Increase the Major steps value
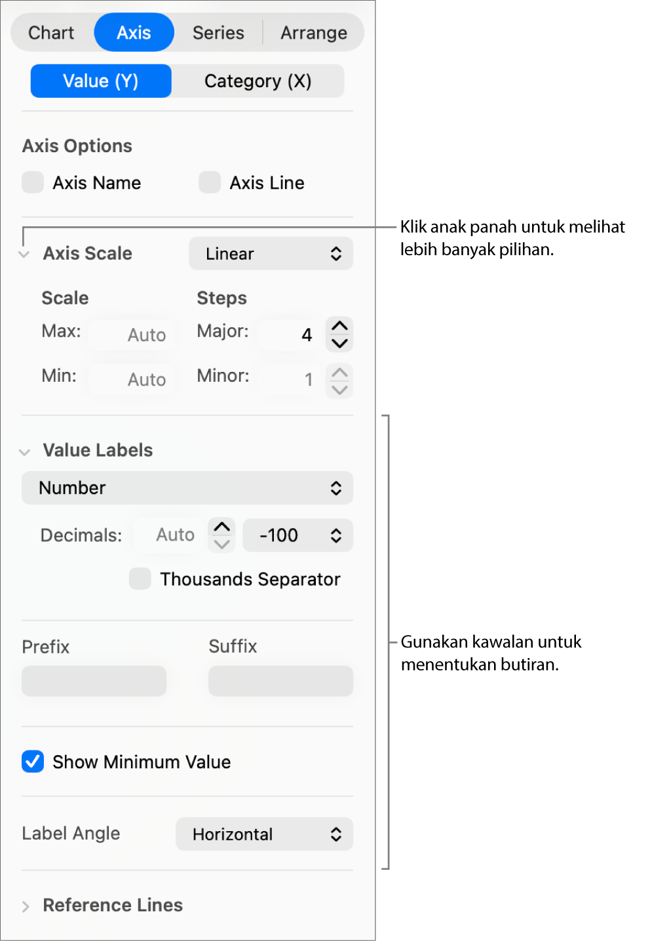This screenshot has height=942, width=650. (x=339, y=326)
